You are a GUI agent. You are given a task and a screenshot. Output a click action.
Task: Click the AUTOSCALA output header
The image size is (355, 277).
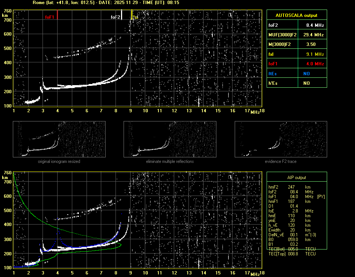296,15
